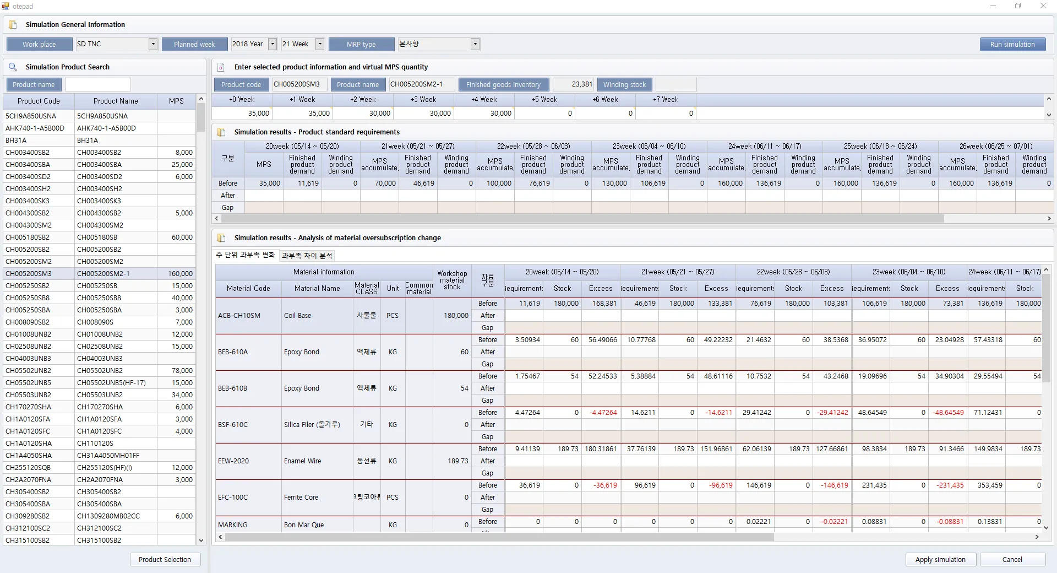Image resolution: width=1057 pixels, height=573 pixels.
Task: Click the EFC-100C material code cell
Action: pos(248,498)
